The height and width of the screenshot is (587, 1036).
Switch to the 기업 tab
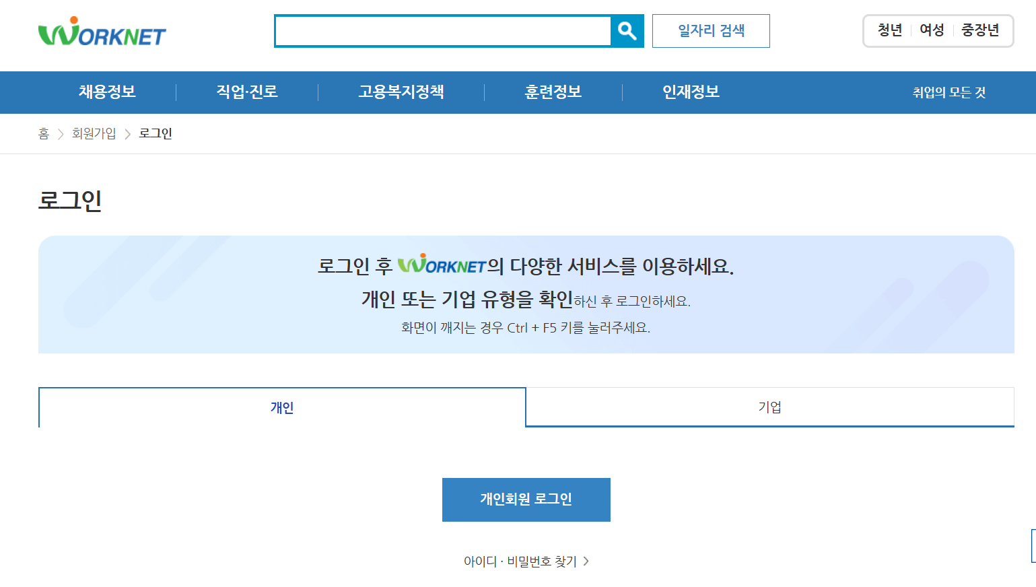769,407
